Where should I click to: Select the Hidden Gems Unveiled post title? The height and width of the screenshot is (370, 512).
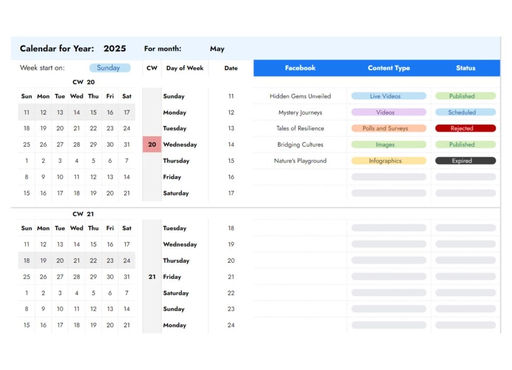tap(300, 96)
